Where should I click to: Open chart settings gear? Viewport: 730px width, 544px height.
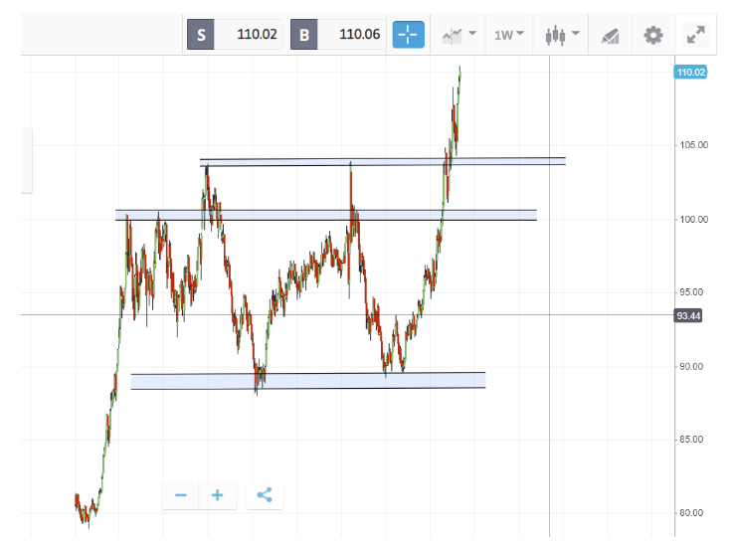(x=653, y=36)
